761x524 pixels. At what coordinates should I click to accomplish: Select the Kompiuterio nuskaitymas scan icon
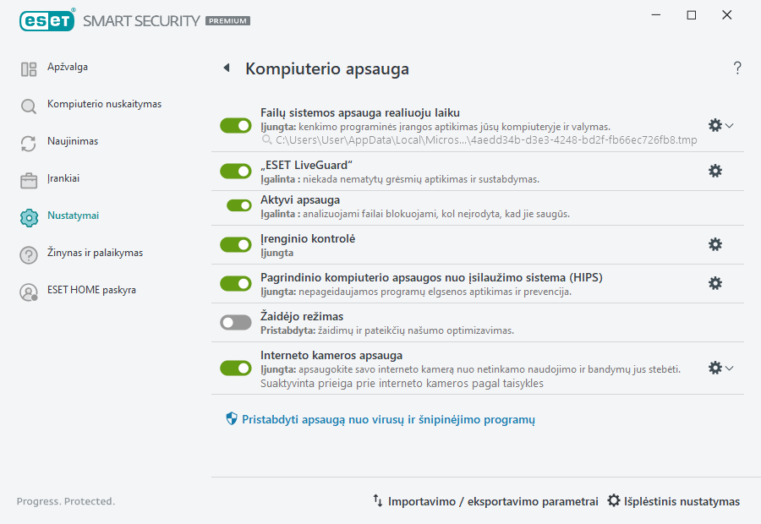tap(28, 104)
